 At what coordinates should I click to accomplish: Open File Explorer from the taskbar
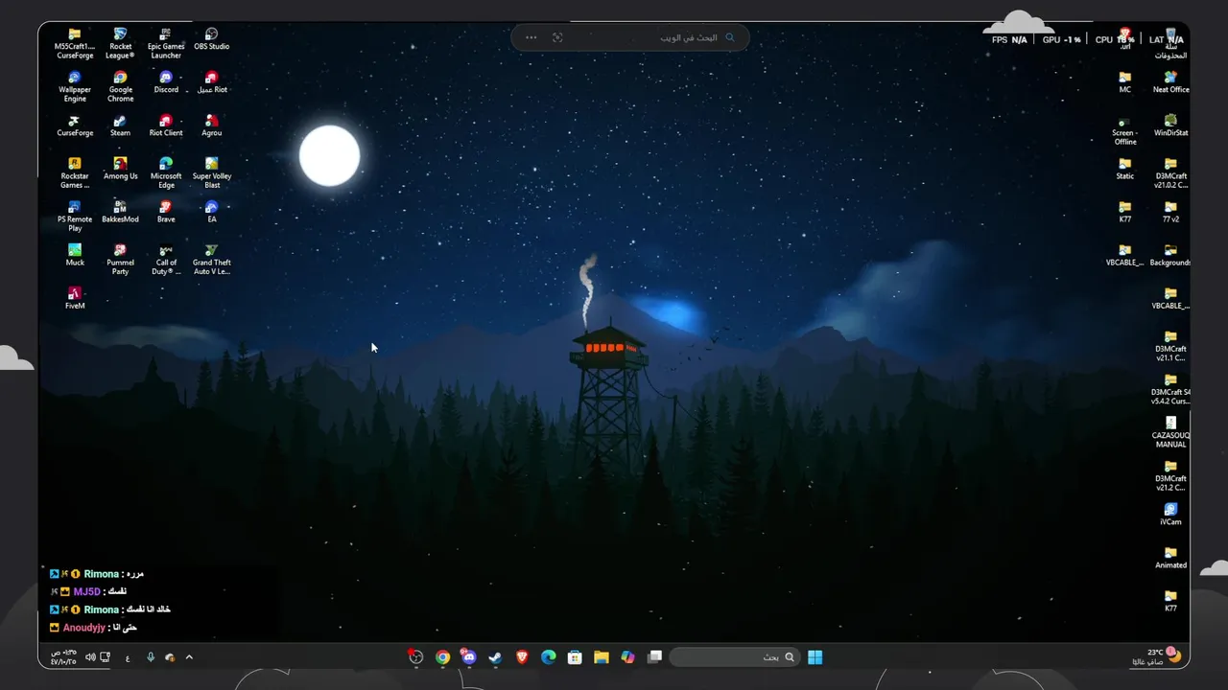click(602, 656)
